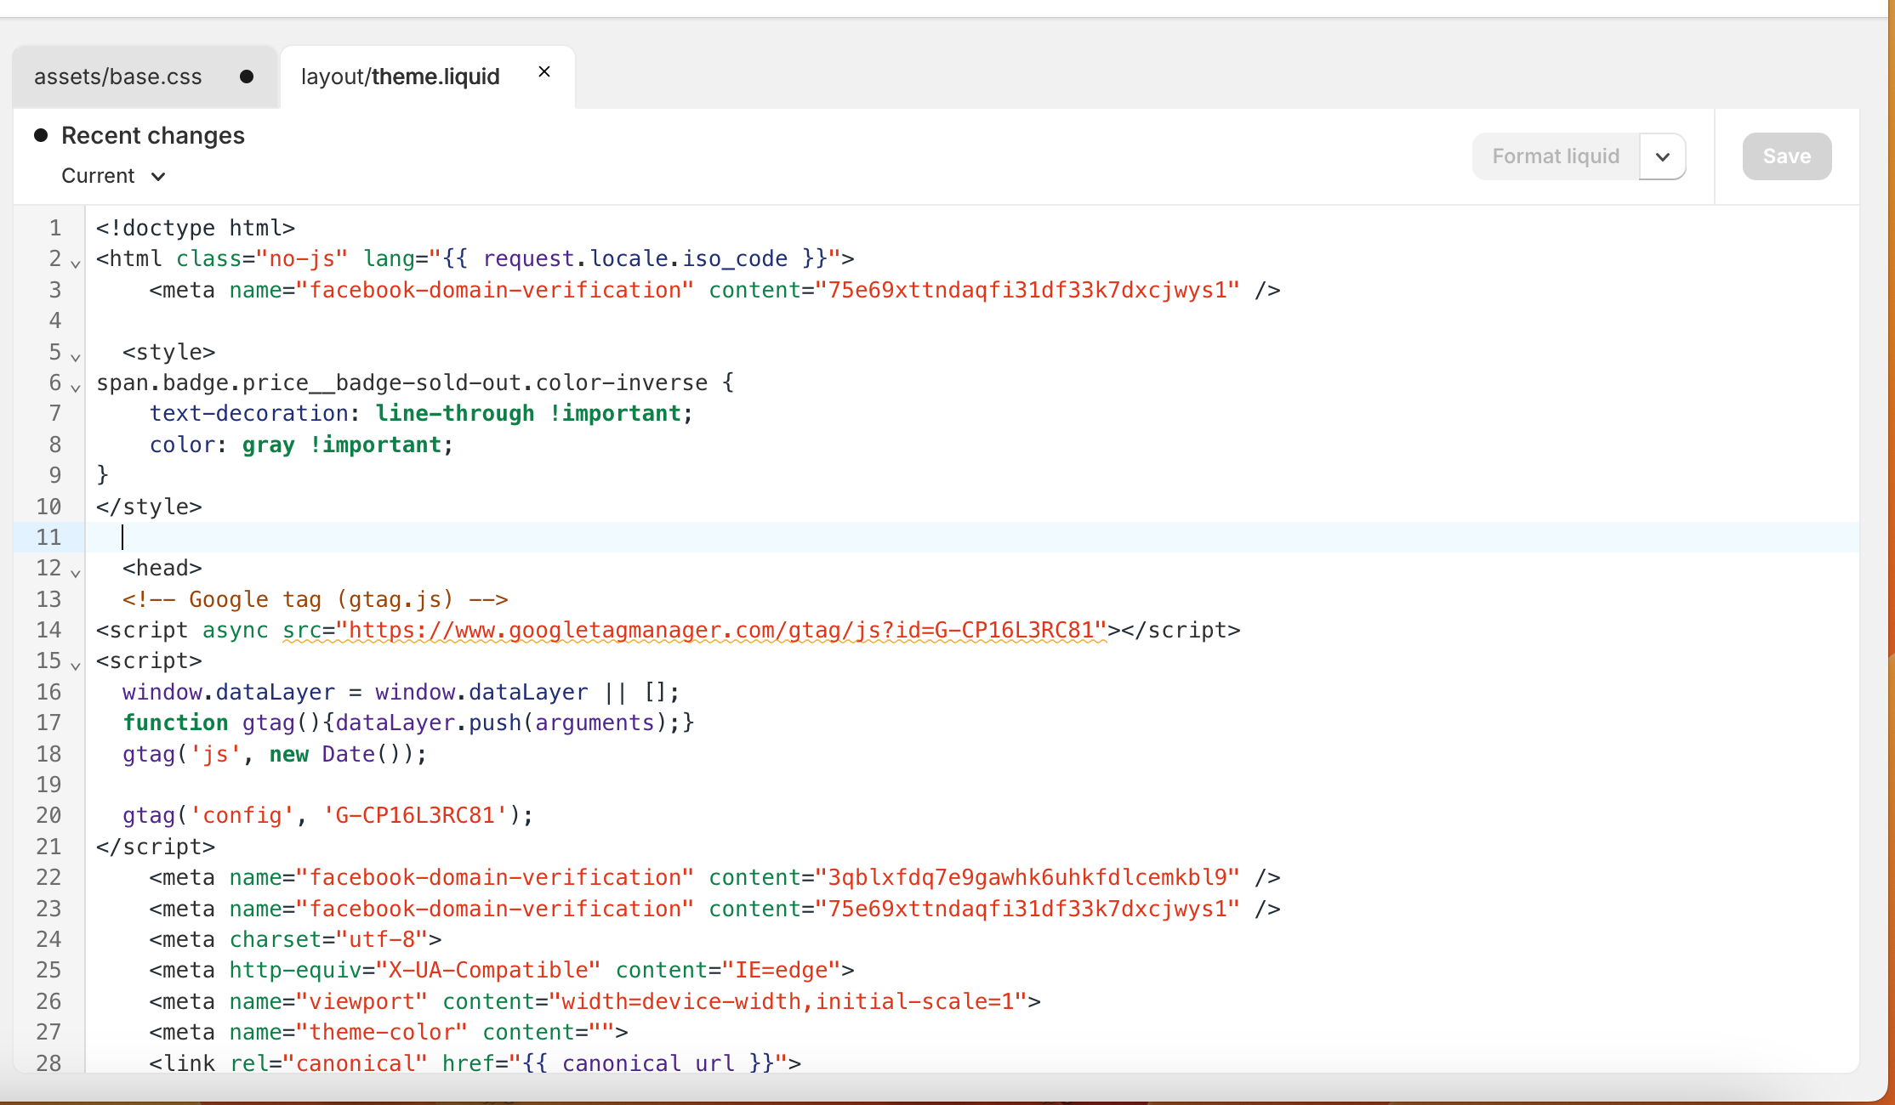Click the unsaved dot on base.css tab
This screenshot has width=1895, height=1105.
coord(247,76)
